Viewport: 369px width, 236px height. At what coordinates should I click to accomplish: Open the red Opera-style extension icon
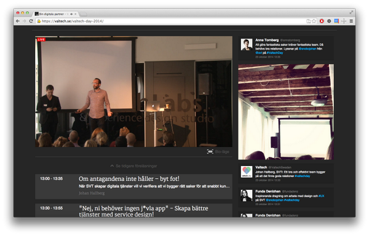click(x=322, y=21)
